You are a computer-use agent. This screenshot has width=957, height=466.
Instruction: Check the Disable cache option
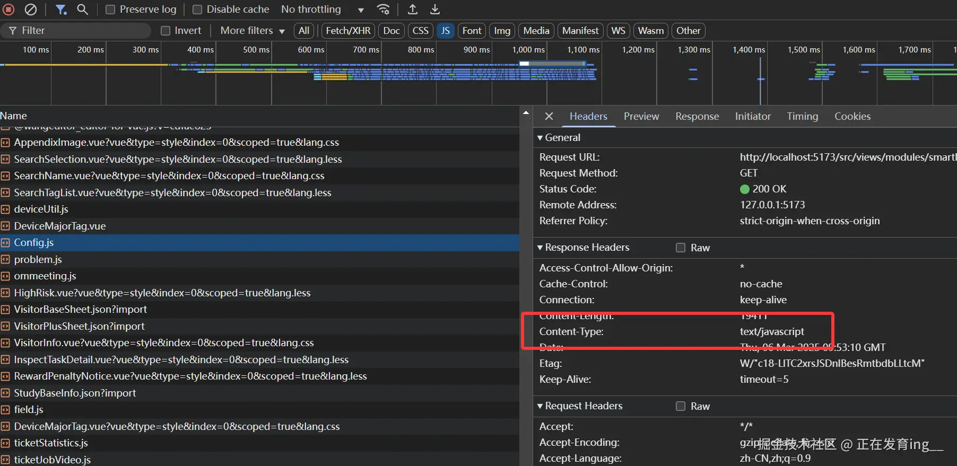(197, 10)
